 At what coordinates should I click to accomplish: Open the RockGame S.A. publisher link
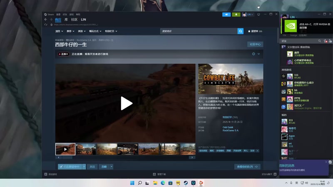tap(231, 130)
